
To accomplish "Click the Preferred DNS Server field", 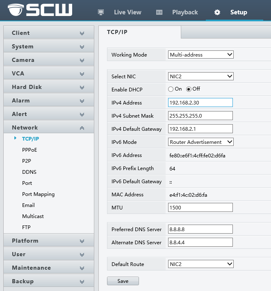I will pos(200,229).
